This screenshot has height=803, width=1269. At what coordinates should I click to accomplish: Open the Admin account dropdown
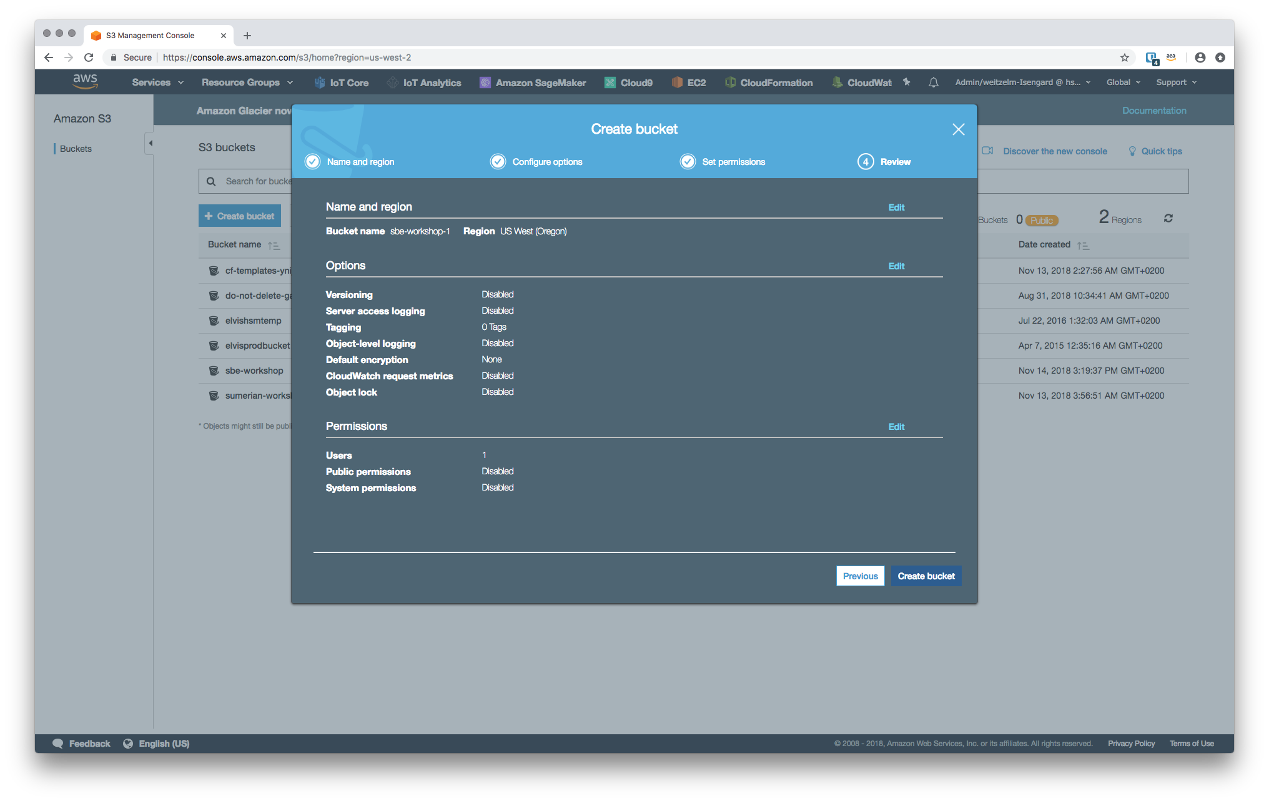pos(1023,82)
